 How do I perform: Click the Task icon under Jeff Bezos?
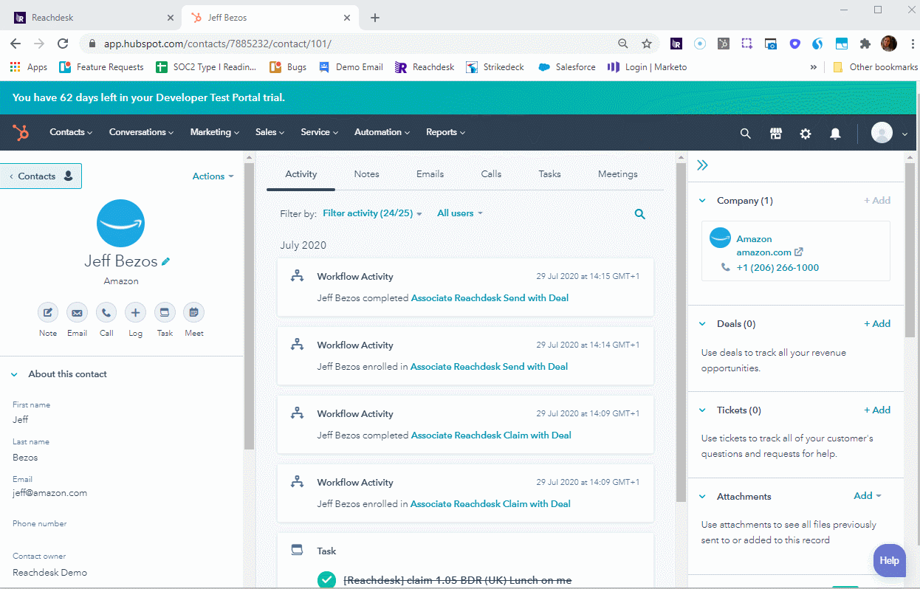[x=165, y=312]
